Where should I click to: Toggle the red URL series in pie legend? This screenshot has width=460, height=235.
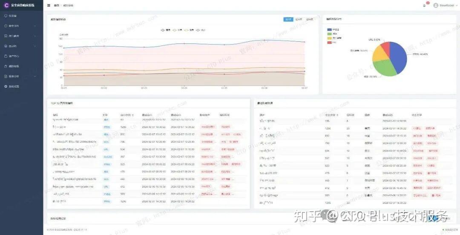(332, 42)
